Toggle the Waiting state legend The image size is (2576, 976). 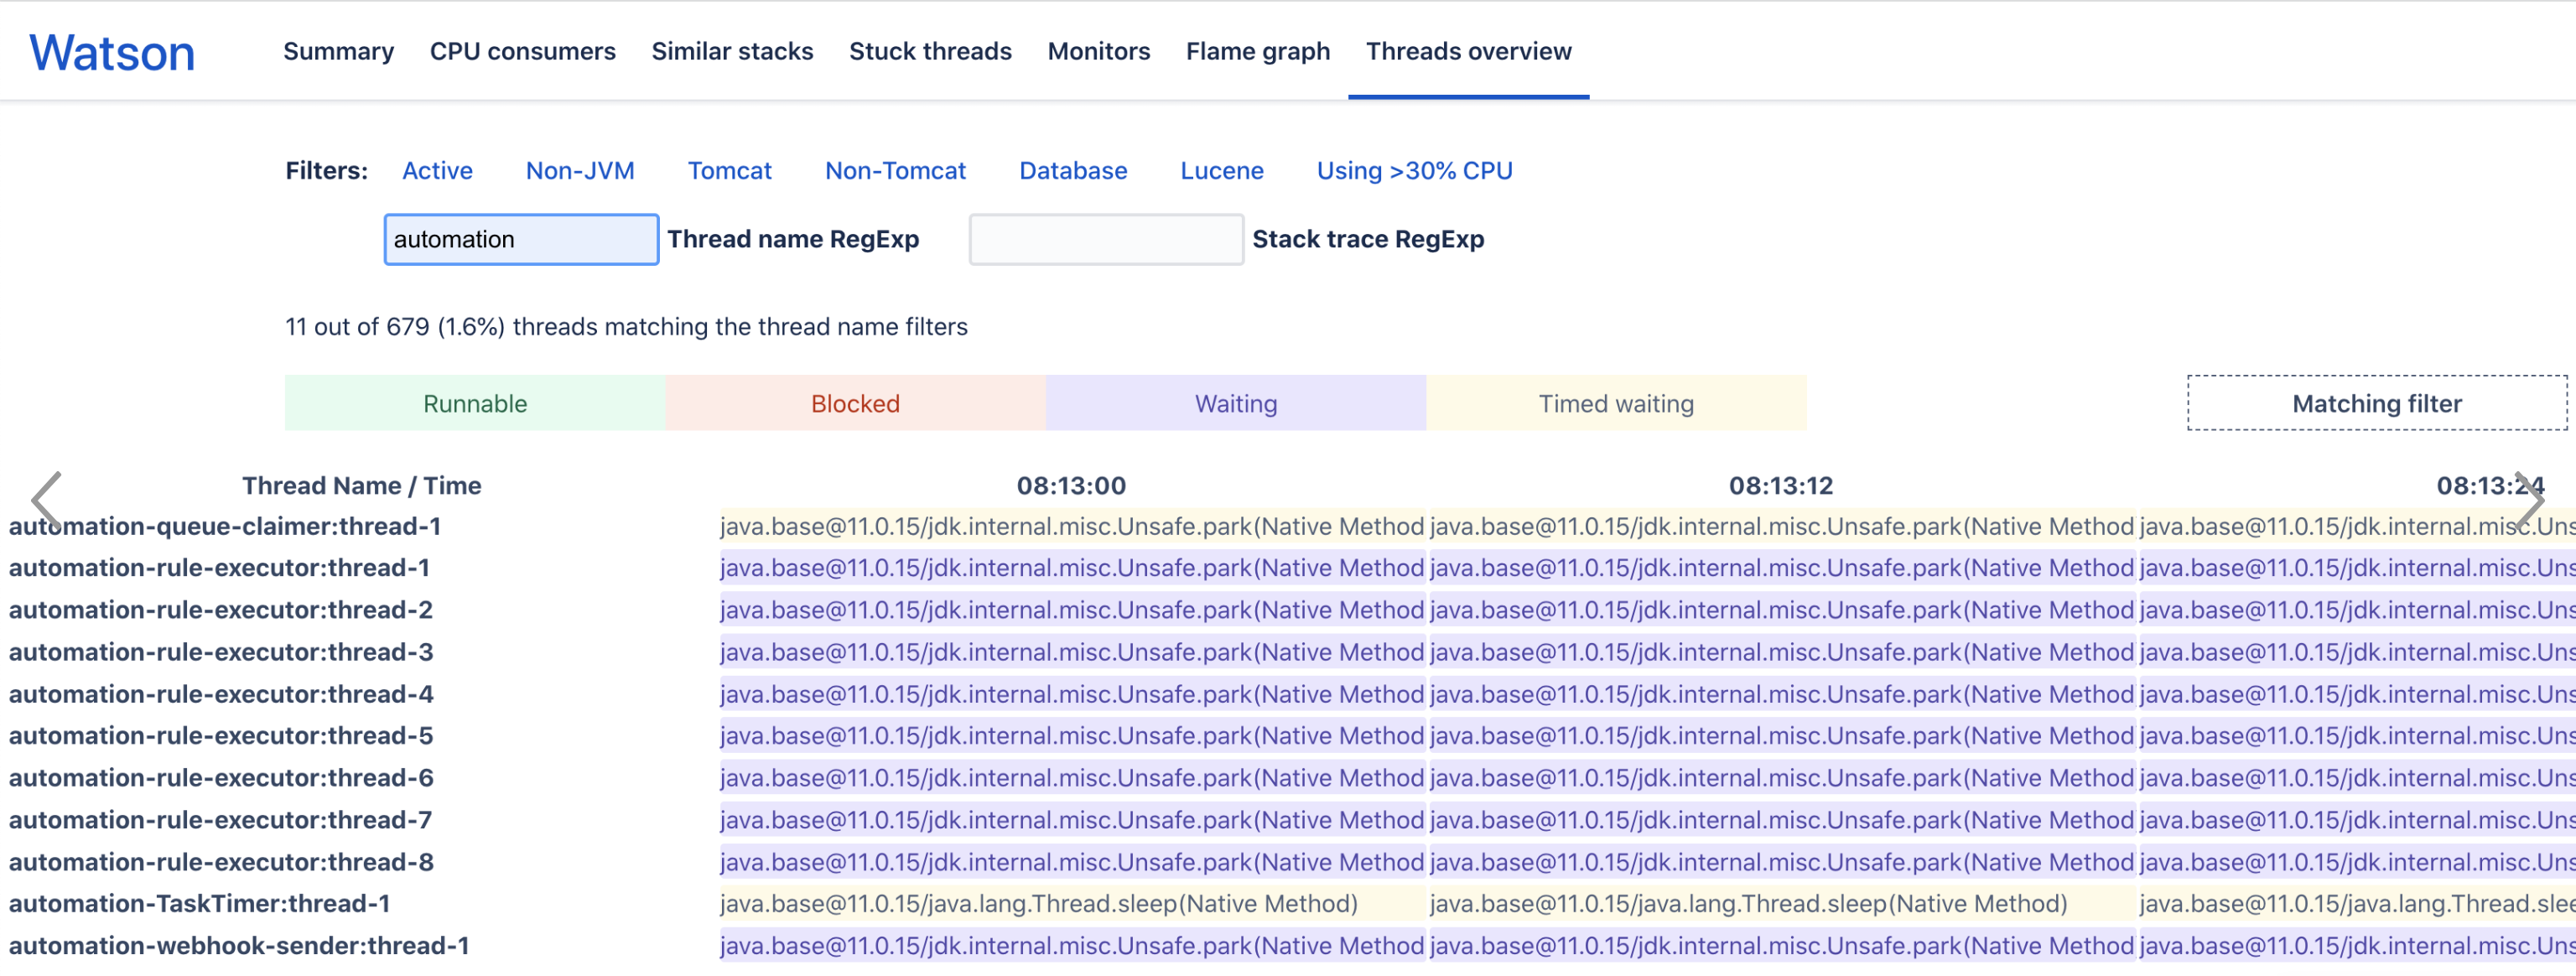tap(1236, 403)
